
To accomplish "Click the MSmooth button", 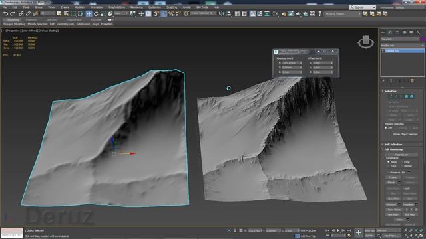I will tap(391, 204).
